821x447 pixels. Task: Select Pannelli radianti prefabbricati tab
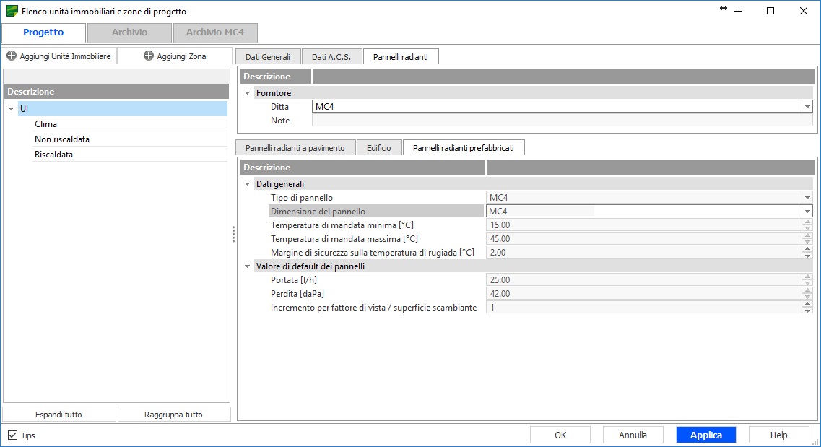point(464,147)
